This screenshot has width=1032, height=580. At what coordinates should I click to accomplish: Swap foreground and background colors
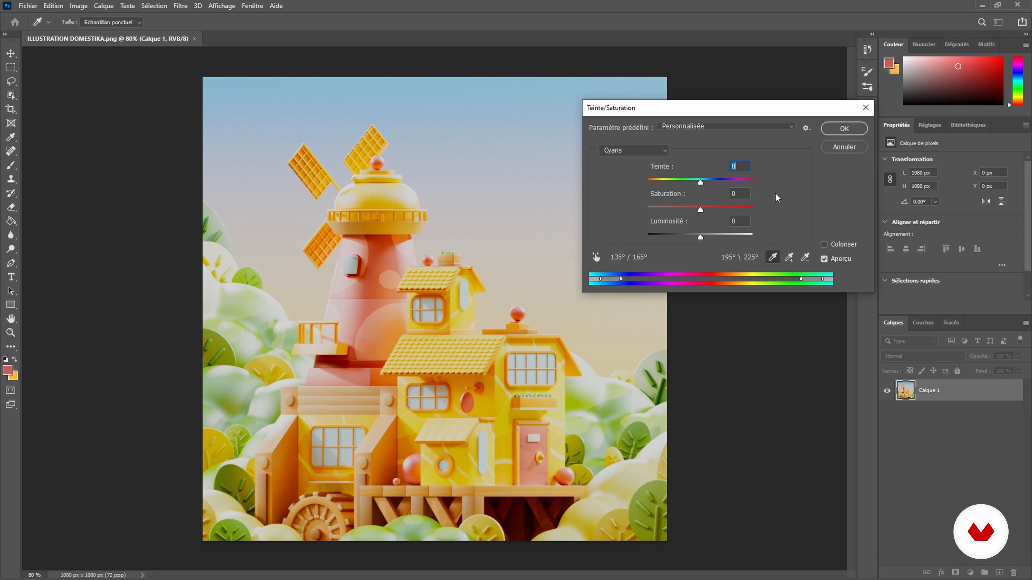pyautogui.click(x=15, y=359)
